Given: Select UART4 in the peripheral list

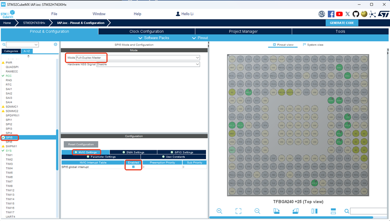Looking at the screenshot, I should (x=10, y=217).
